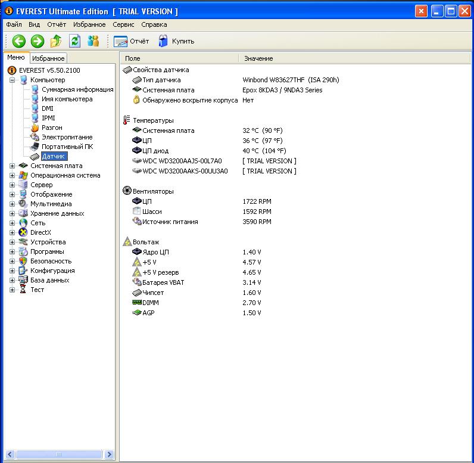
Task: Expand the Операционная система node
Action: click(13, 176)
